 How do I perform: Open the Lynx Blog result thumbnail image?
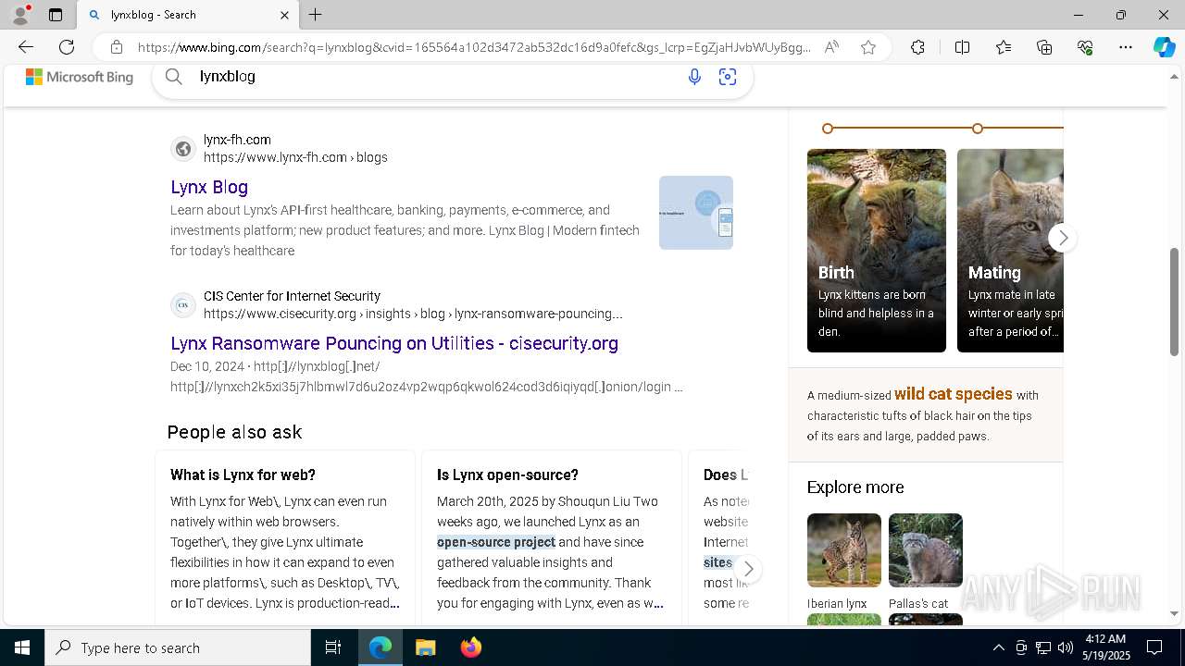pos(696,213)
